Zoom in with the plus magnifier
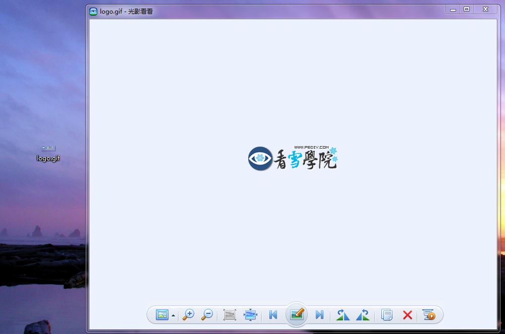The height and width of the screenshot is (334, 505). [188, 315]
